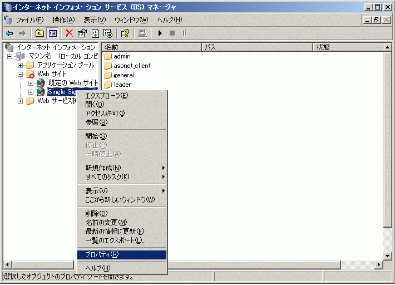Screen dimensions: 395x285
Task: Choose 名前の変更(M) from context menu
Action: tap(122, 223)
